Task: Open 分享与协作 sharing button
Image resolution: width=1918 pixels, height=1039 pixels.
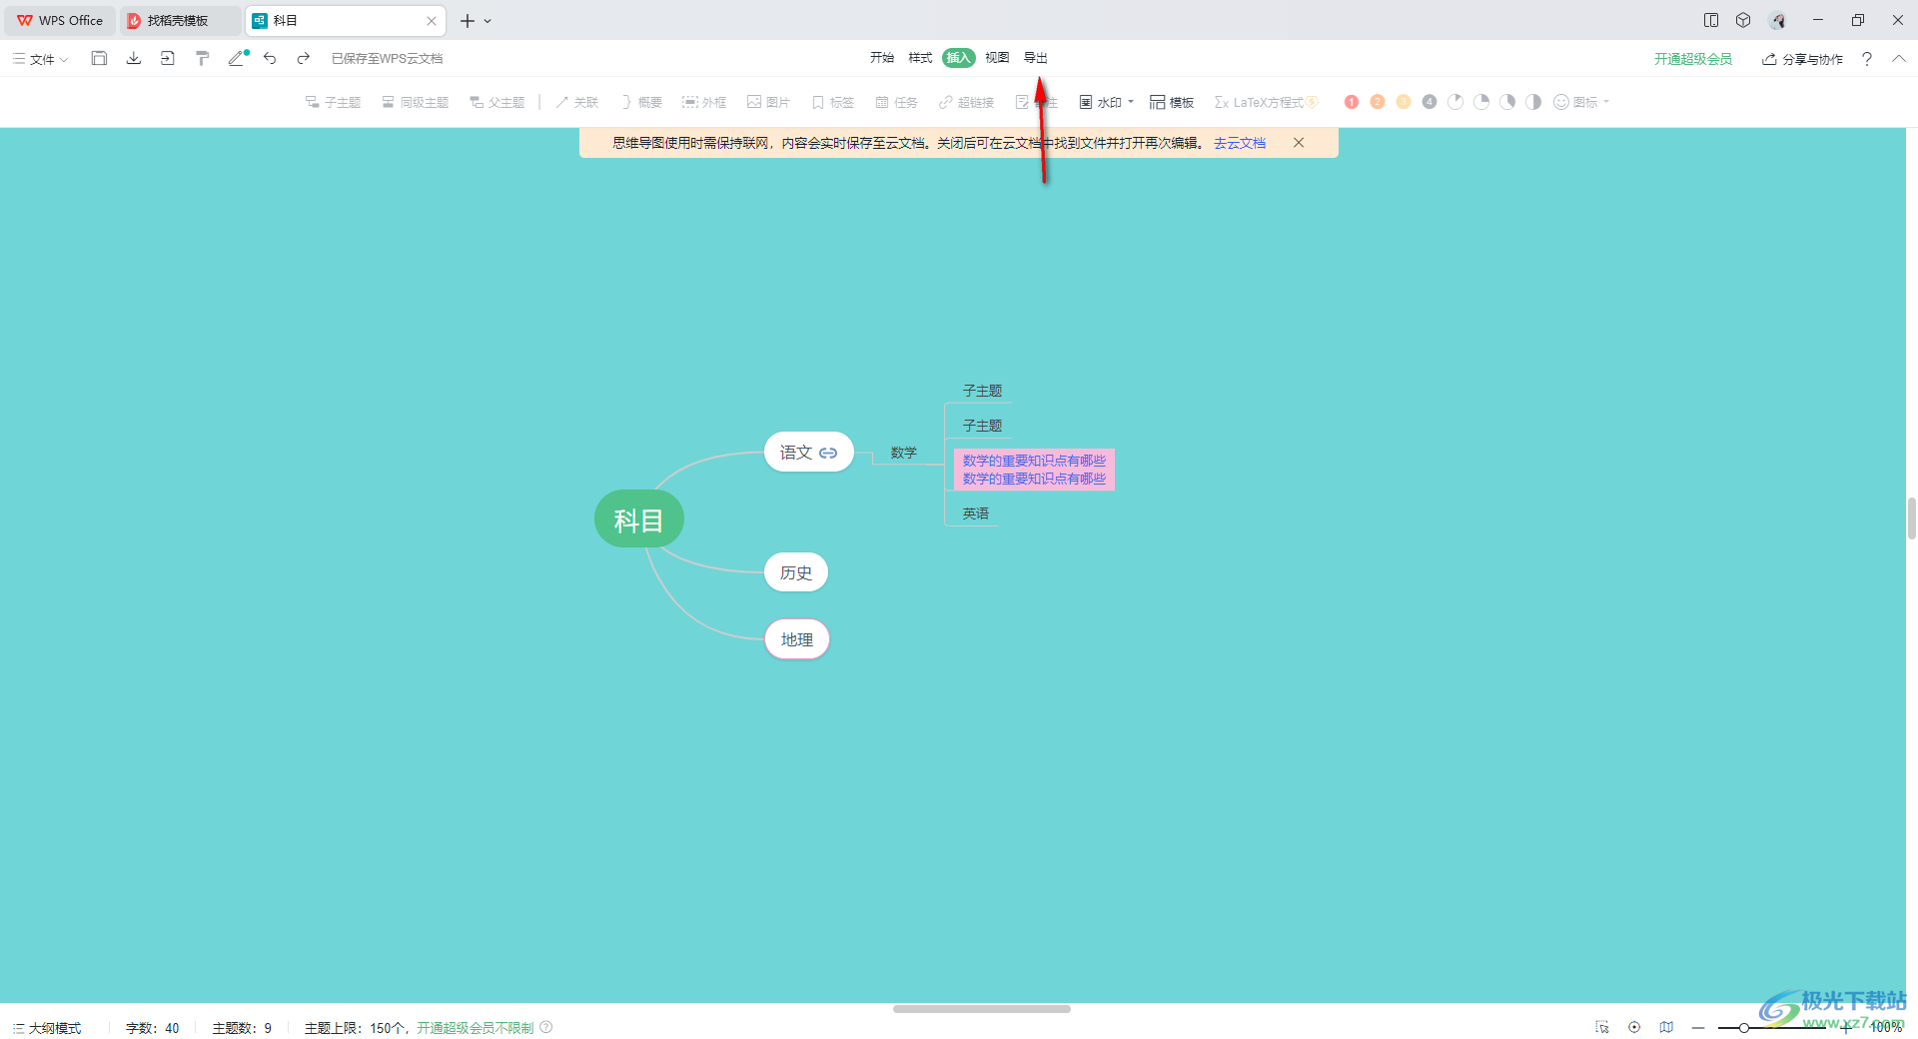Action: 1802,59
